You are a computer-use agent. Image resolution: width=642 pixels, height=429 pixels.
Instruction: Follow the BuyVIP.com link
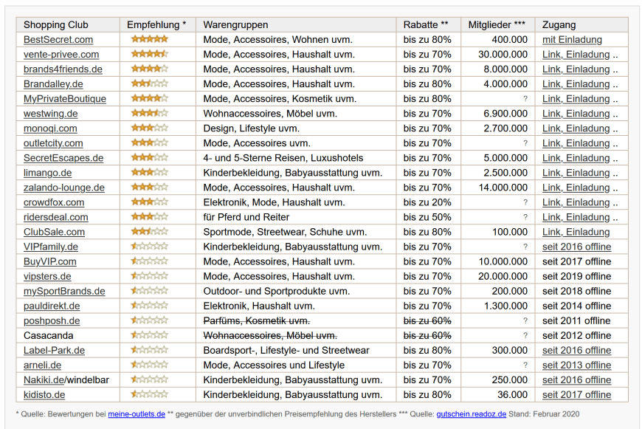click(x=50, y=261)
